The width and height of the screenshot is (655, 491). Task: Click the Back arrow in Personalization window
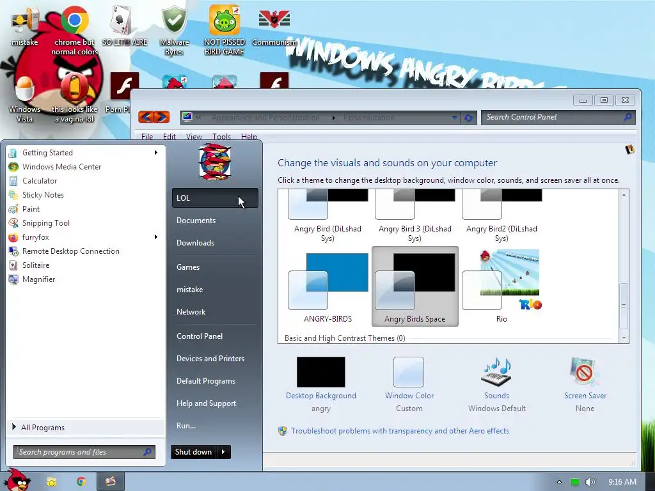coord(146,118)
